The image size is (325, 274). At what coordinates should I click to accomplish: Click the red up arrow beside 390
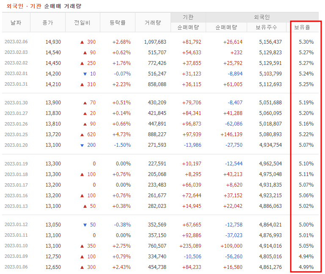coord(82,42)
